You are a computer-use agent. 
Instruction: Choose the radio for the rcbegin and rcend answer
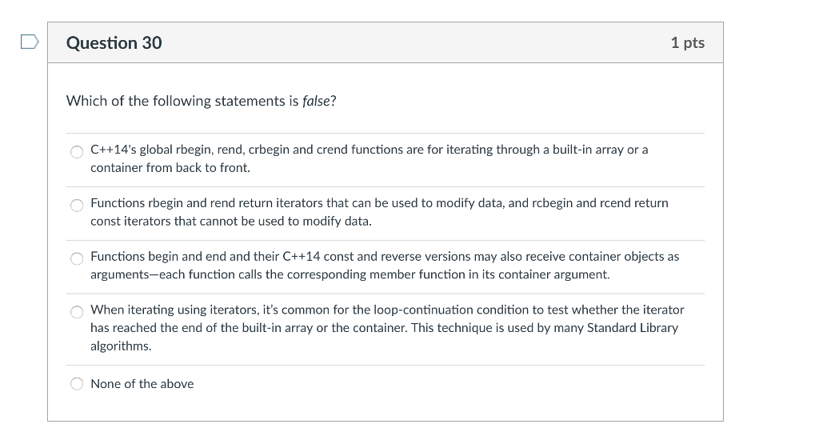click(77, 206)
